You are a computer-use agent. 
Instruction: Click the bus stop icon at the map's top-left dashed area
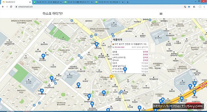point(72,20)
